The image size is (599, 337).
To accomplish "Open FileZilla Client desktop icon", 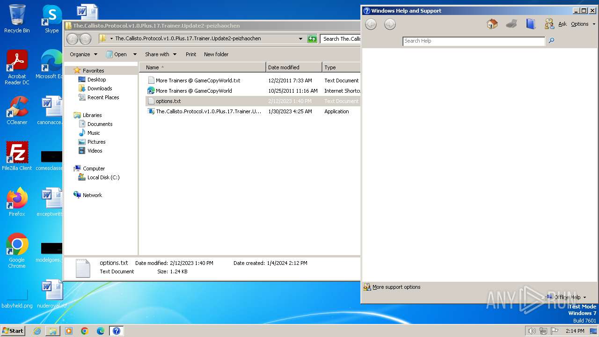I will [17, 156].
